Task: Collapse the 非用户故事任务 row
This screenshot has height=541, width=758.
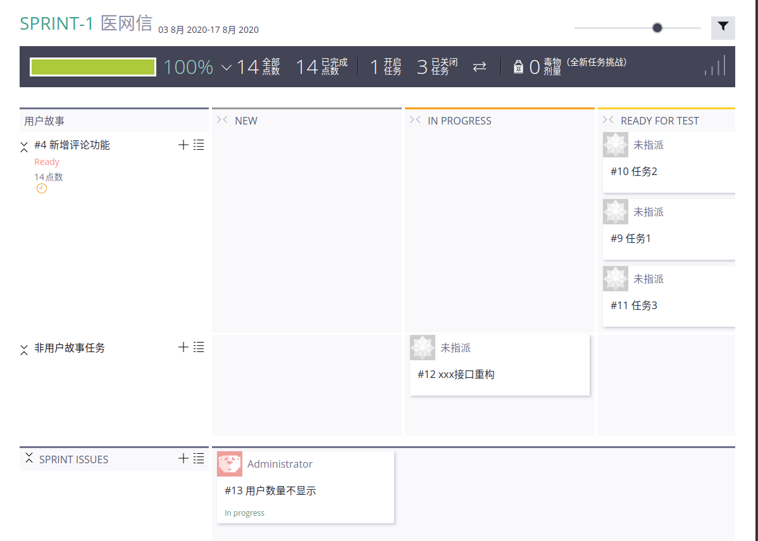Action: click(x=24, y=349)
